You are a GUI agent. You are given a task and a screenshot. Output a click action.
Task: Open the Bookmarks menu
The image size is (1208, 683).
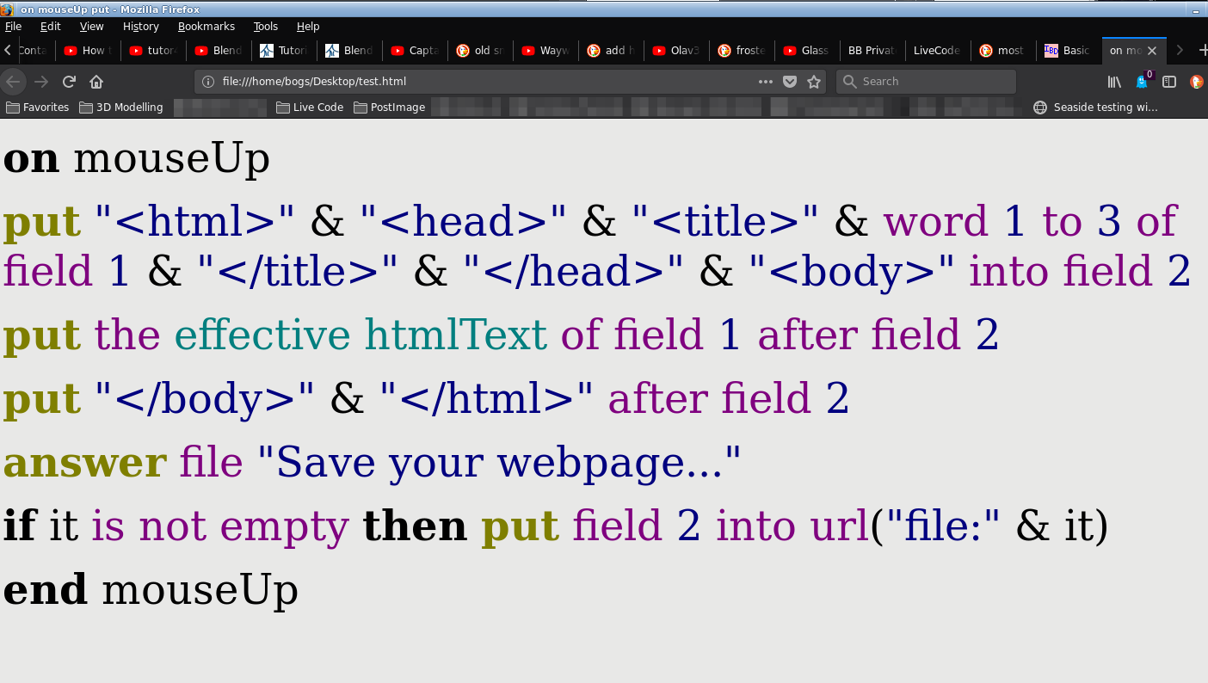point(206,27)
